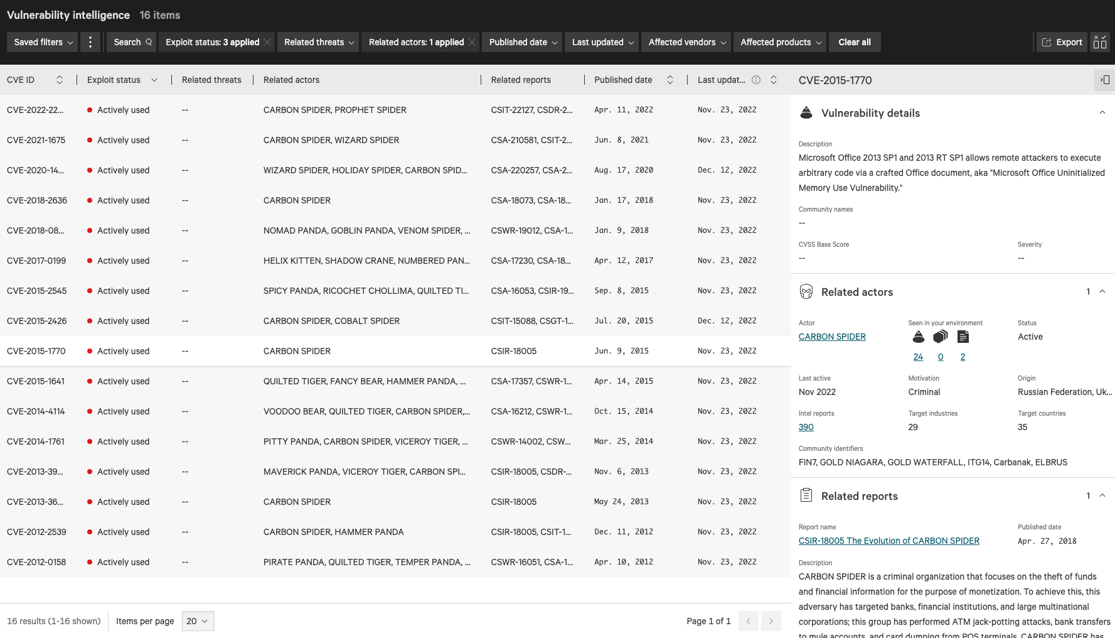Click the CSIT-15088 related reports cell
Screen dimensions: 1115x638
(x=532, y=321)
